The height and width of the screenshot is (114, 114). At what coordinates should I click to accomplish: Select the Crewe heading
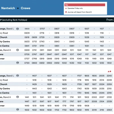tap(25, 8)
